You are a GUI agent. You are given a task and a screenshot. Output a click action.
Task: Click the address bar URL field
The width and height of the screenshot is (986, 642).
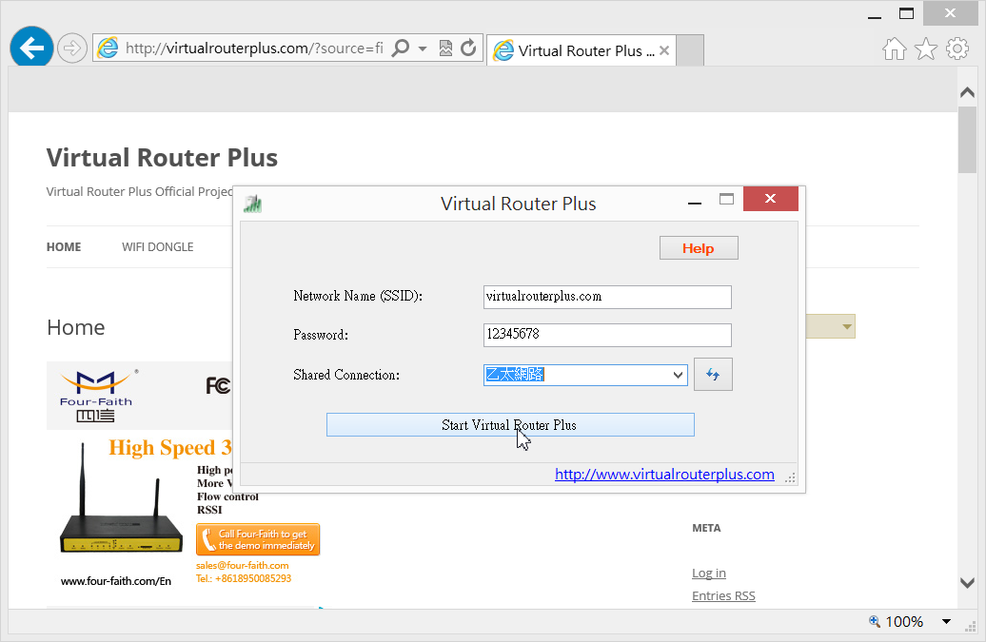pos(254,48)
